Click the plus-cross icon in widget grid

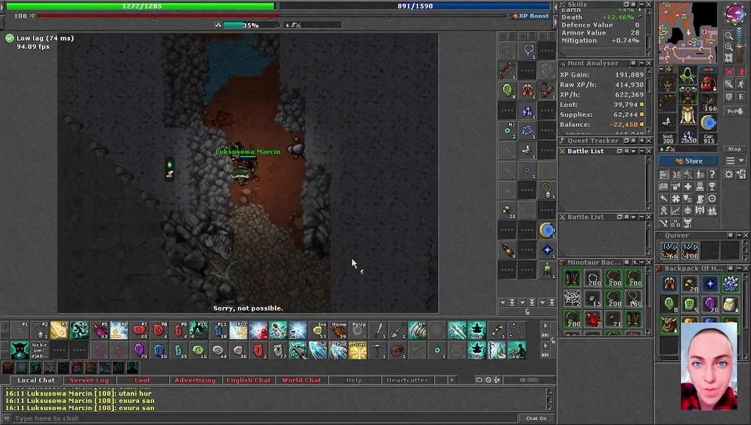point(688,187)
